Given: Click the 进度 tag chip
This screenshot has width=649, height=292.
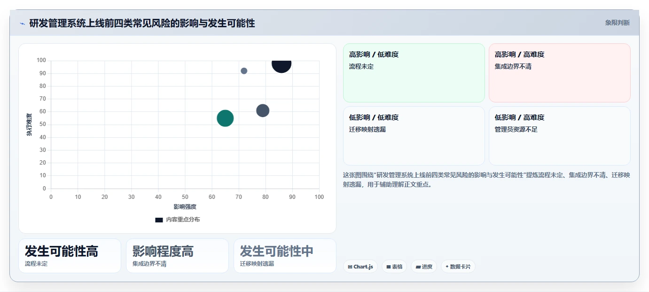Looking at the screenshot, I should coord(424,267).
